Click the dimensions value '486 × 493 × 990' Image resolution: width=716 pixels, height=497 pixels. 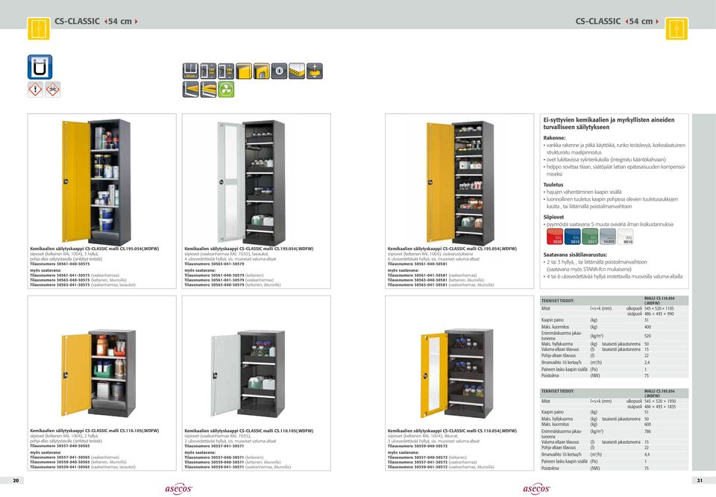[x=657, y=314]
